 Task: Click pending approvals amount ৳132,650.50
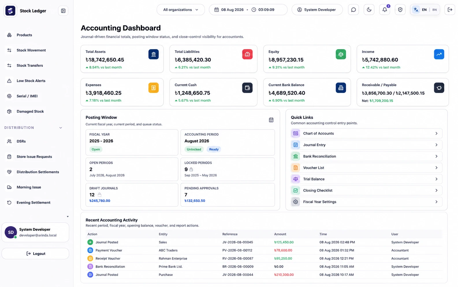coord(195,201)
